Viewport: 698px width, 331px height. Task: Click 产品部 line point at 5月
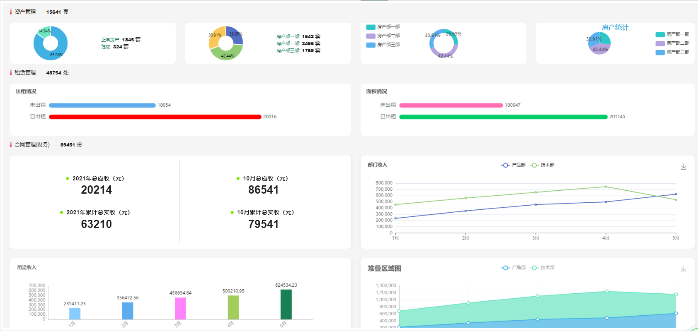pyautogui.click(x=676, y=194)
